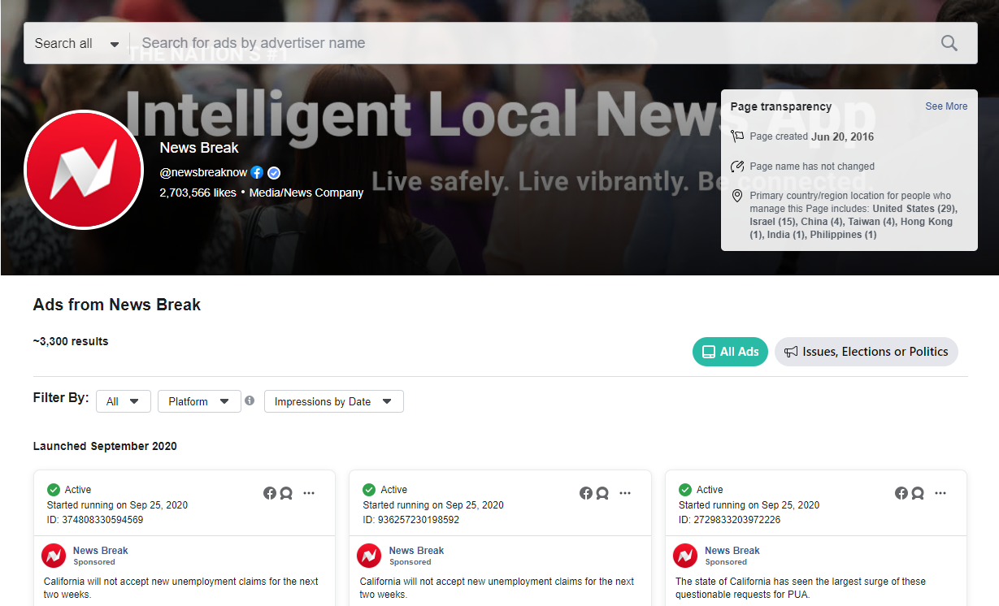
Task: Click the Media/News Company category text
Action: pyautogui.click(x=306, y=193)
